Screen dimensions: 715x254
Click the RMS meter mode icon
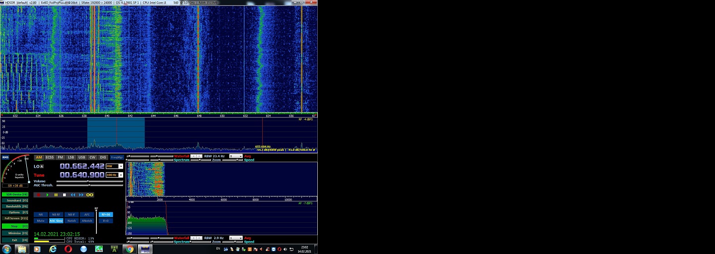pos(5,157)
